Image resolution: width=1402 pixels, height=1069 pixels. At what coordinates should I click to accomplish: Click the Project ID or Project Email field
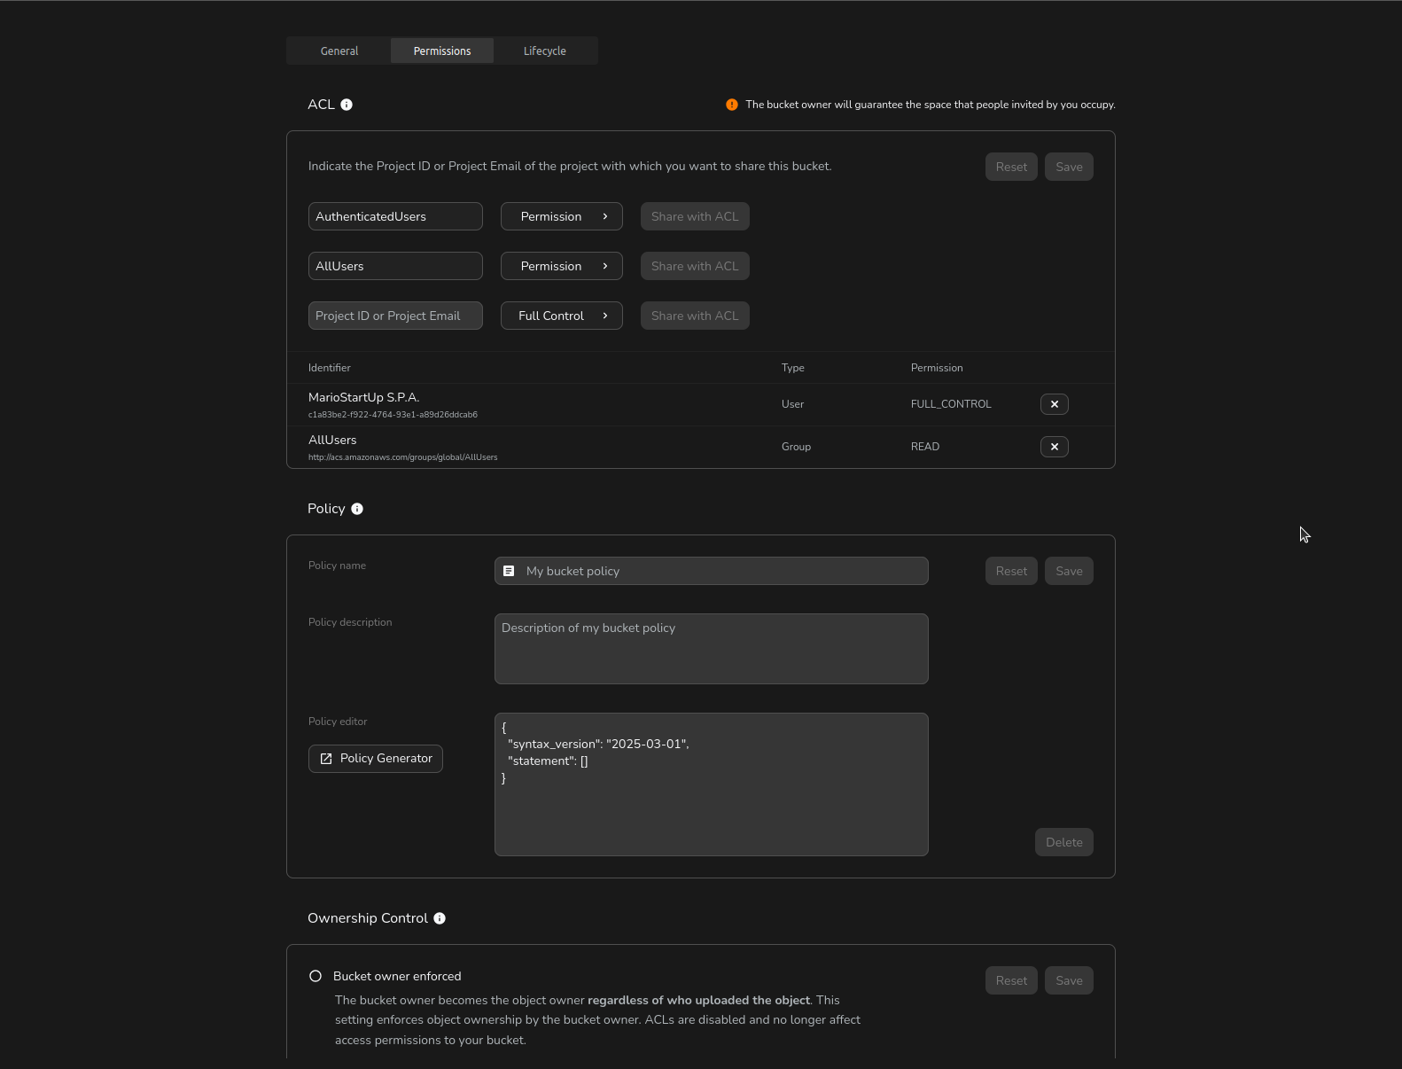(395, 316)
